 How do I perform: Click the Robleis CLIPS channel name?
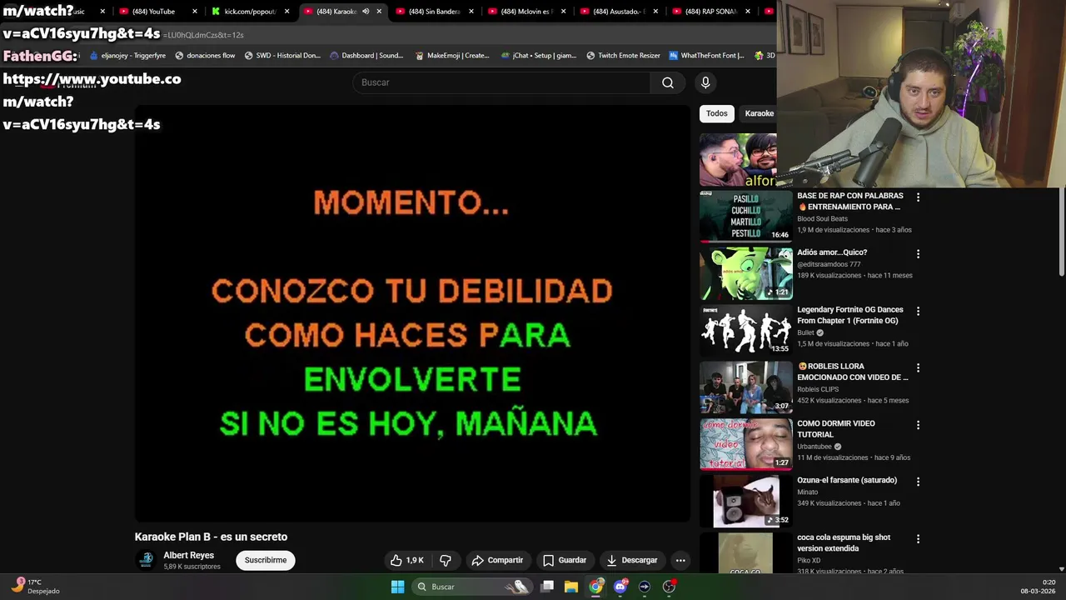click(818, 389)
